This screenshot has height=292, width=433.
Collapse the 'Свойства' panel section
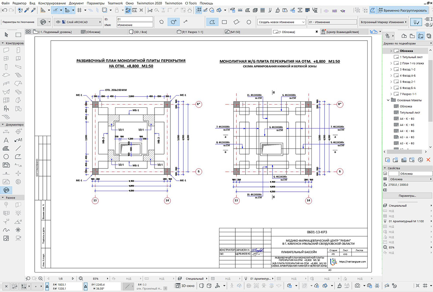click(385, 168)
